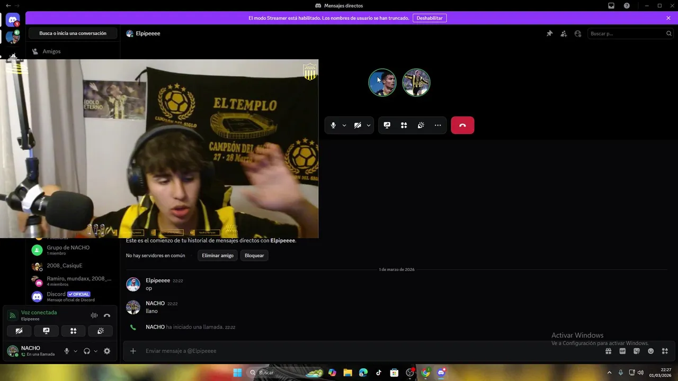The image size is (678, 381).
Task: Open more call options (three dots)
Action: pyautogui.click(x=438, y=125)
